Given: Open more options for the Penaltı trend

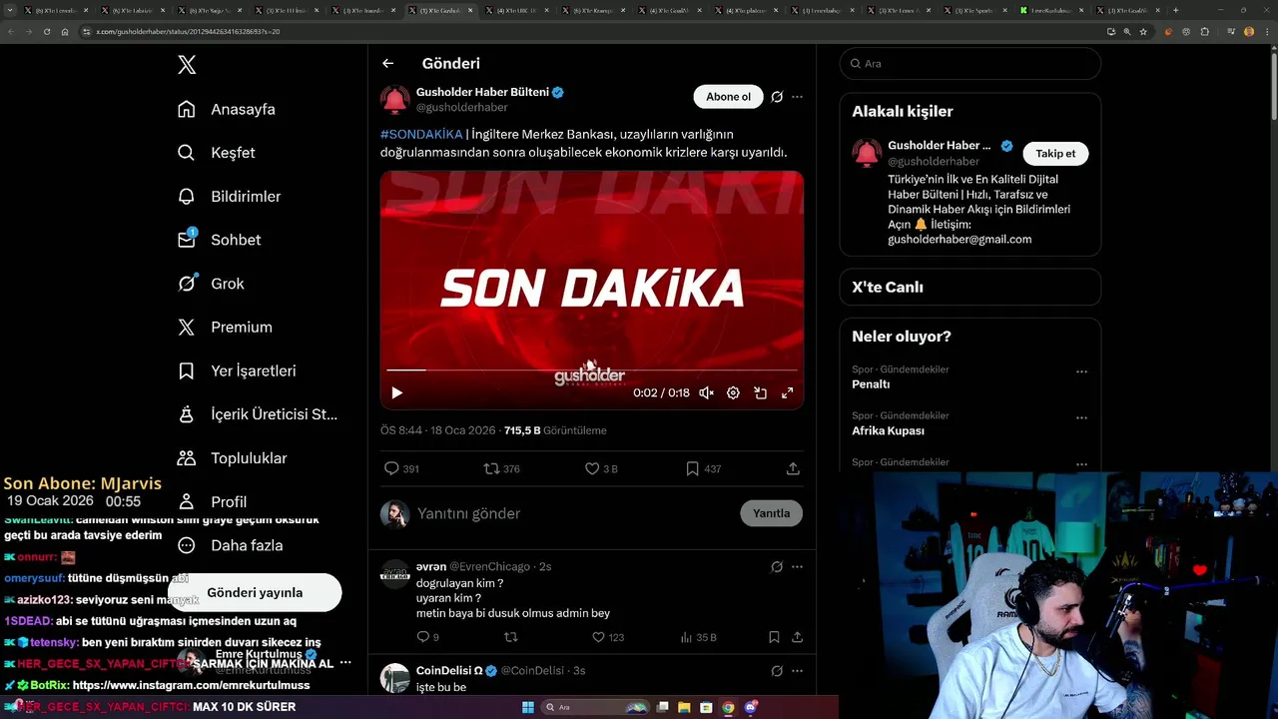Looking at the screenshot, I should pos(1081,371).
